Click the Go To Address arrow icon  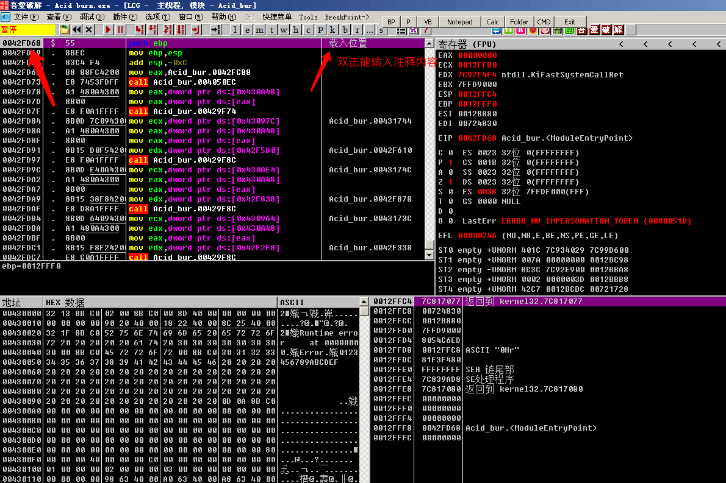215,30
